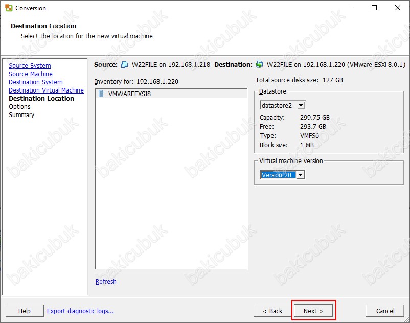Click the Type value VMFS6
The width and height of the screenshot is (410, 323).
(309, 135)
